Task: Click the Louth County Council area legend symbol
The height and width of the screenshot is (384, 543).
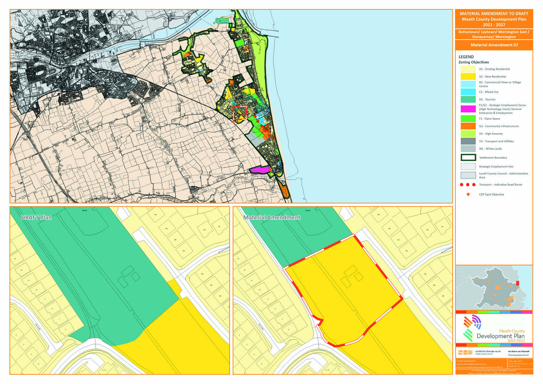Action: click(x=468, y=175)
